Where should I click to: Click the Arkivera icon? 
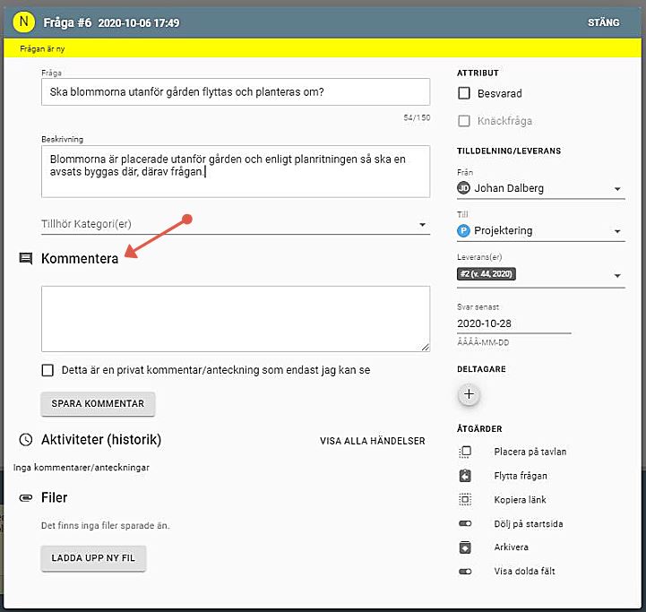465,547
